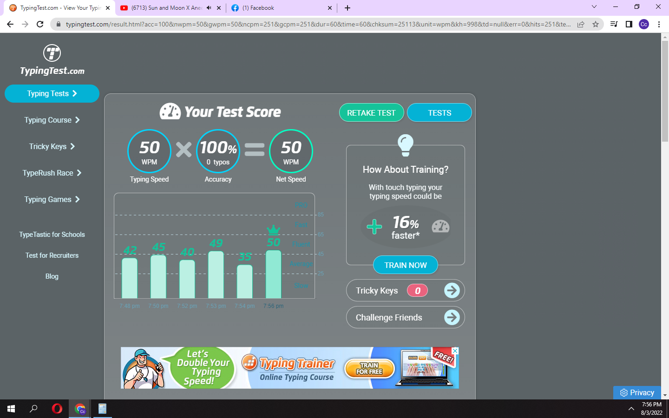
Task: Bookmark this page with the star icon
Action: 596,24
